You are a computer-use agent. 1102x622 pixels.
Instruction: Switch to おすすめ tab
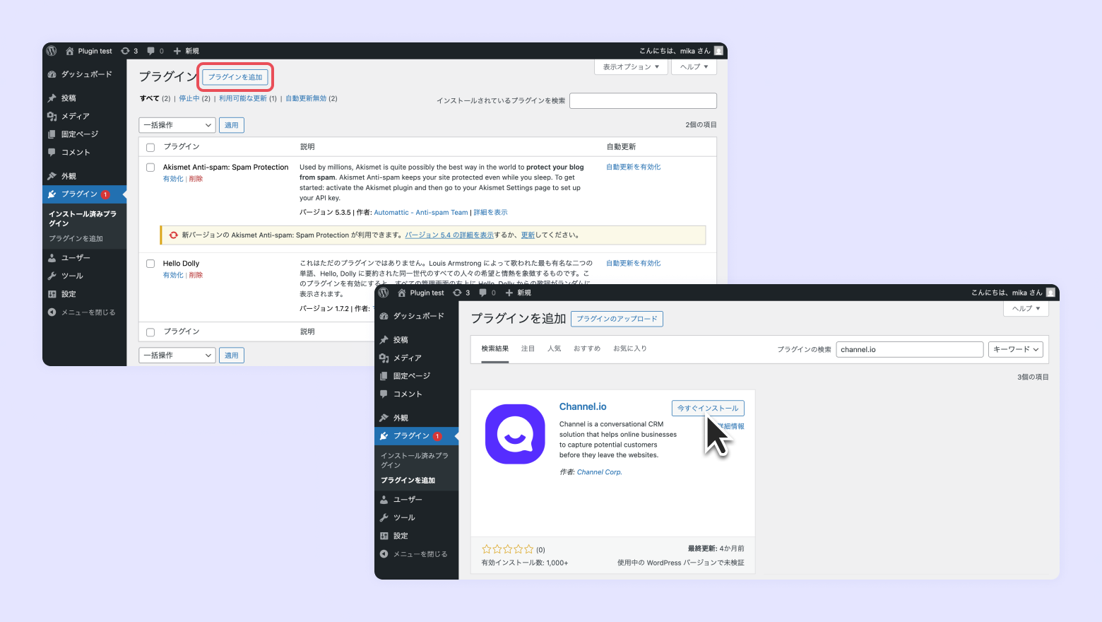coord(587,348)
